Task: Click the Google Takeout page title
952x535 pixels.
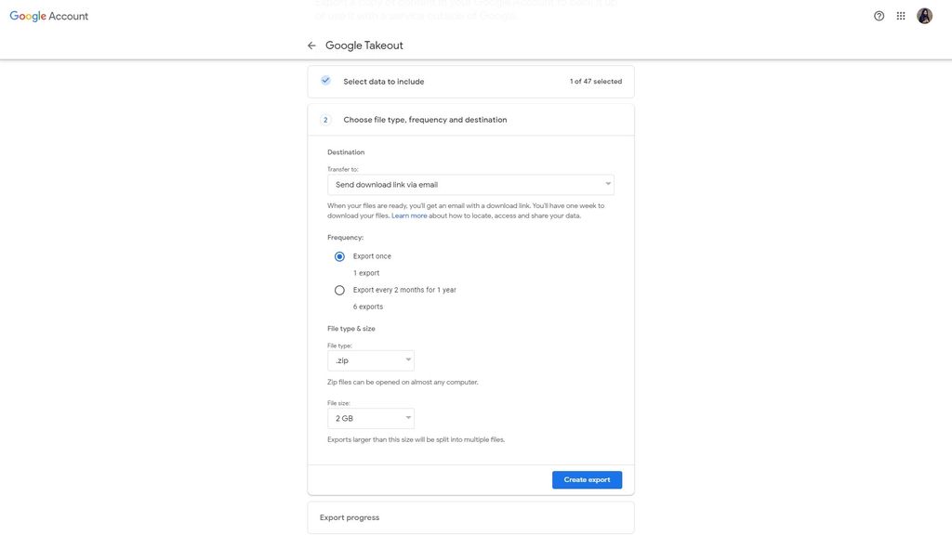Action: pyautogui.click(x=364, y=43)
